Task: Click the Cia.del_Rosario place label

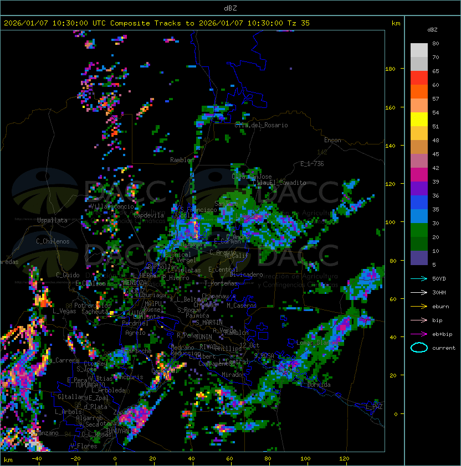Action: pyautogui.click(x=261, y=125)
